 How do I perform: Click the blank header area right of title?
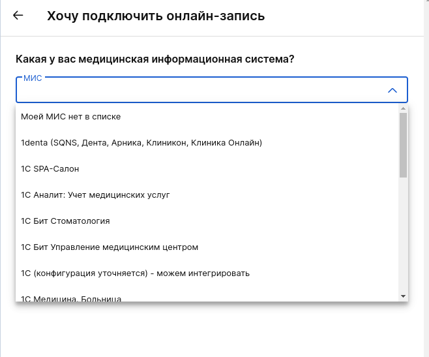click(x=346, y=16)
